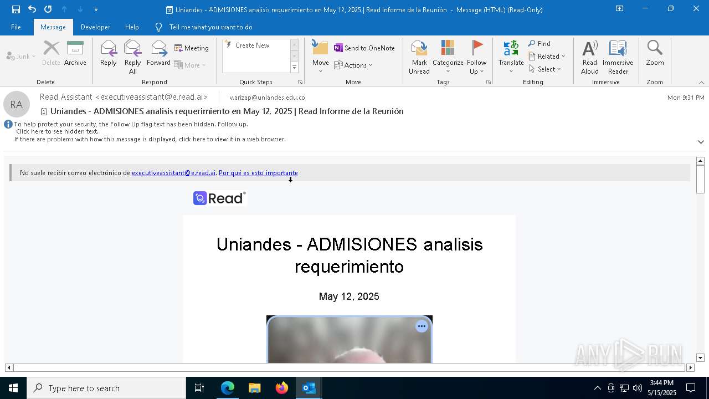Open Firefox from the taskbar
Viewport: 709px width, 399px height.
coord(282,388)
